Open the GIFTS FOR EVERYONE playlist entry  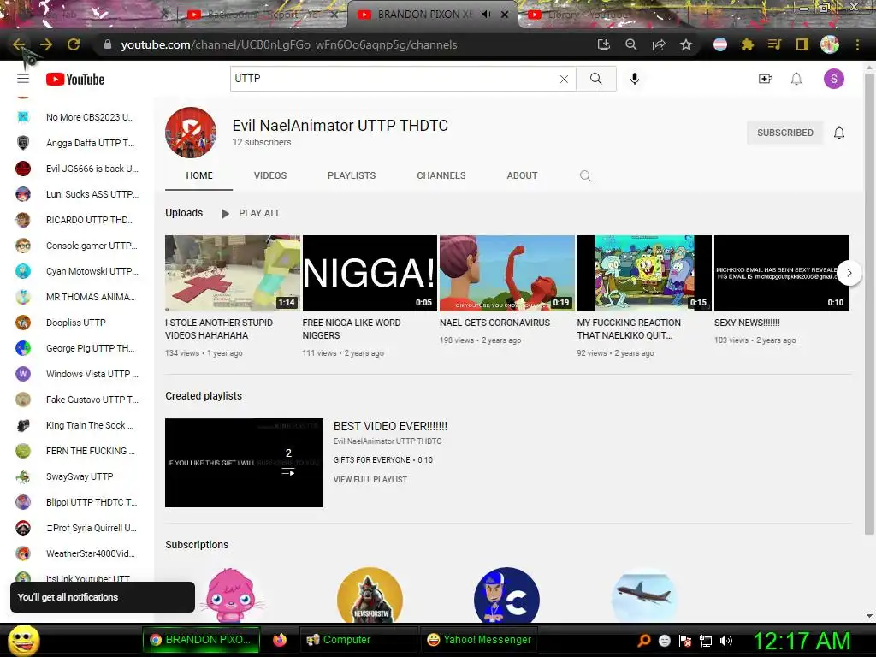[x=382, y=459]
